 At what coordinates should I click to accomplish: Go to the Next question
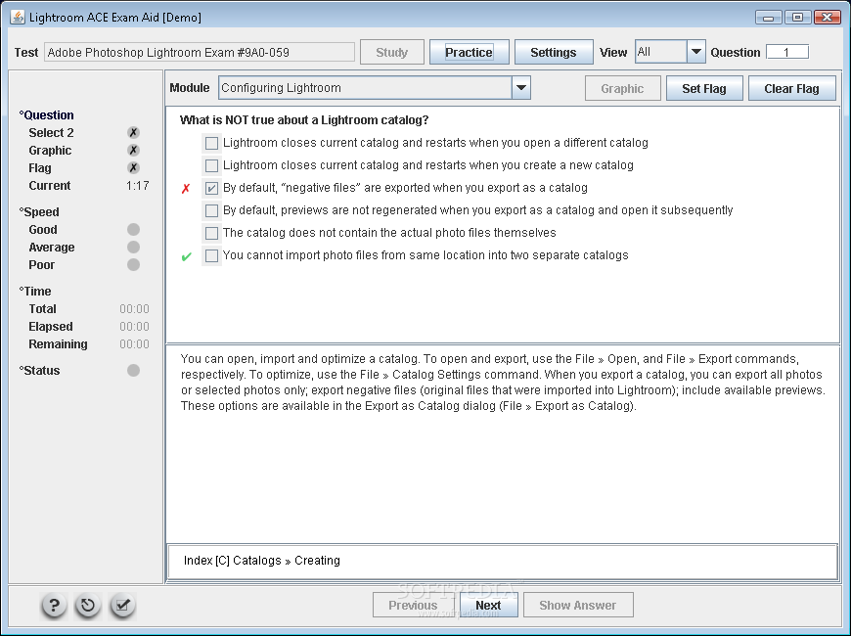pos(488,605)
